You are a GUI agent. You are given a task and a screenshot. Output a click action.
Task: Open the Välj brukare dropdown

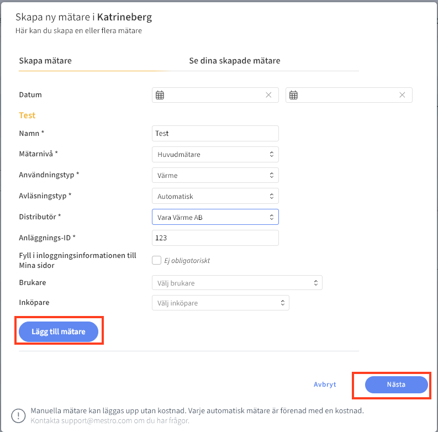pos(237,283)
